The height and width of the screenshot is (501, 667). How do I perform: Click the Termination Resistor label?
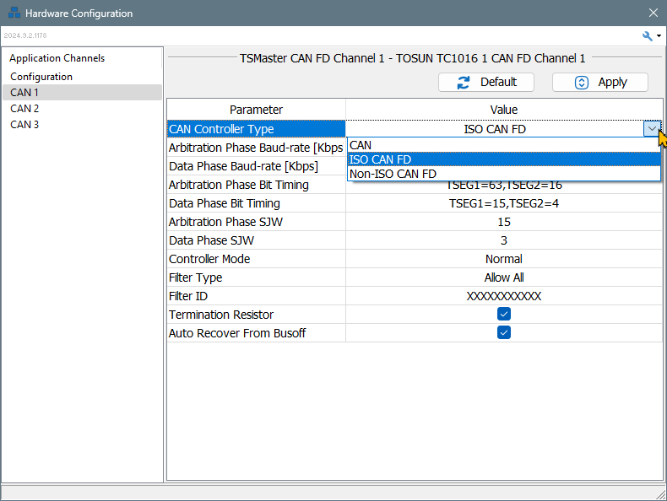pos(220,315)
